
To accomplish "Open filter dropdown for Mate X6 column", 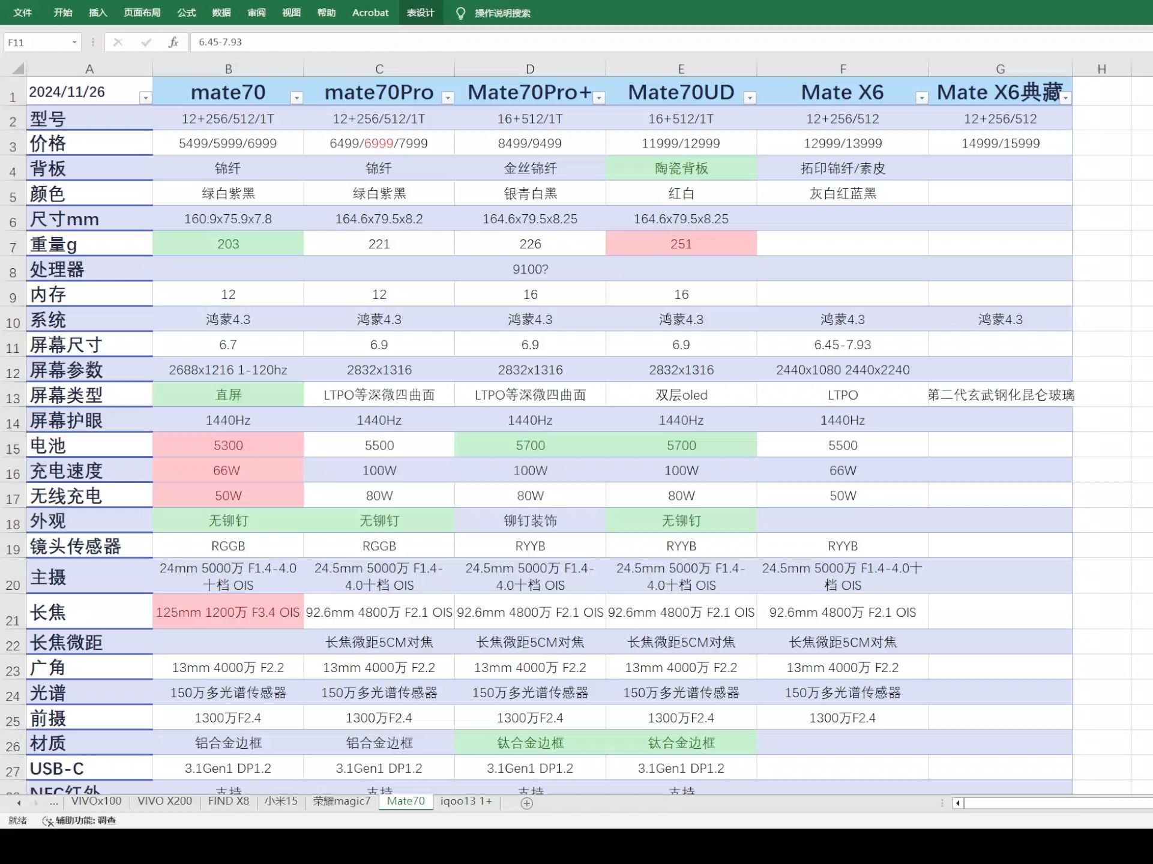I will (x=922, y=98).
